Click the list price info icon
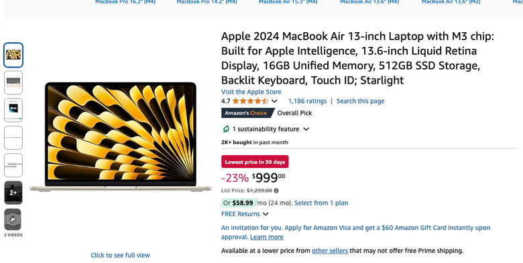The image size is (523, 263). click(x=276, y=191)
